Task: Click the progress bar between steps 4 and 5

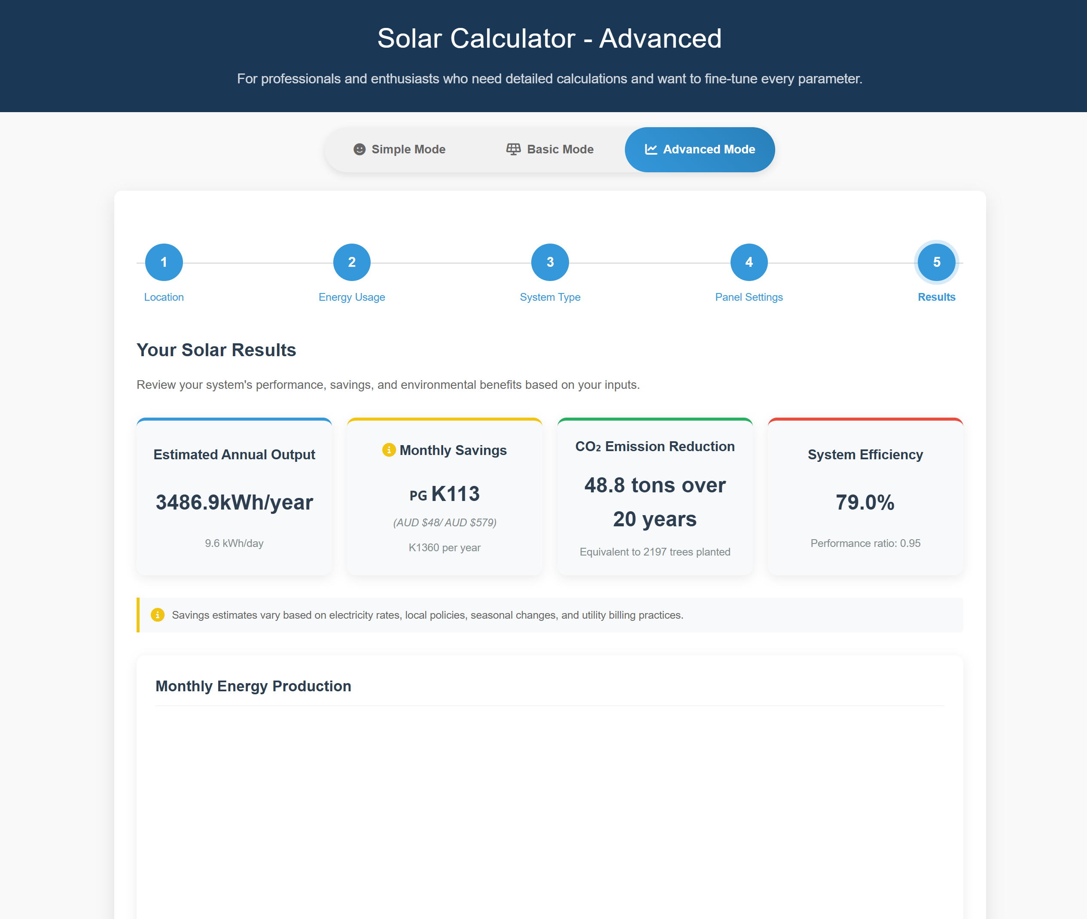Action: tap(841, 262)
